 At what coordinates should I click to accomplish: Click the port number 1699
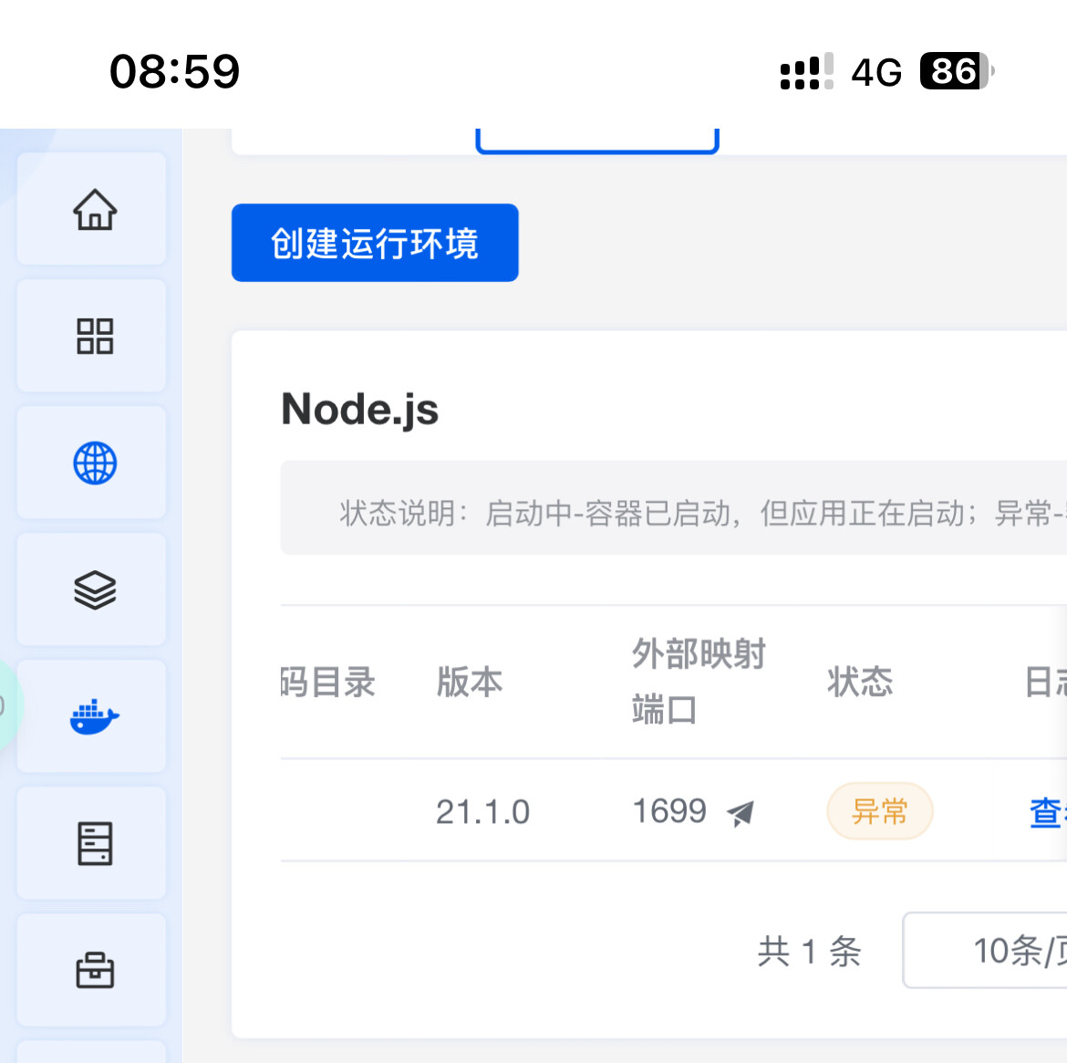pyautogui.click(x=669, y=811)
